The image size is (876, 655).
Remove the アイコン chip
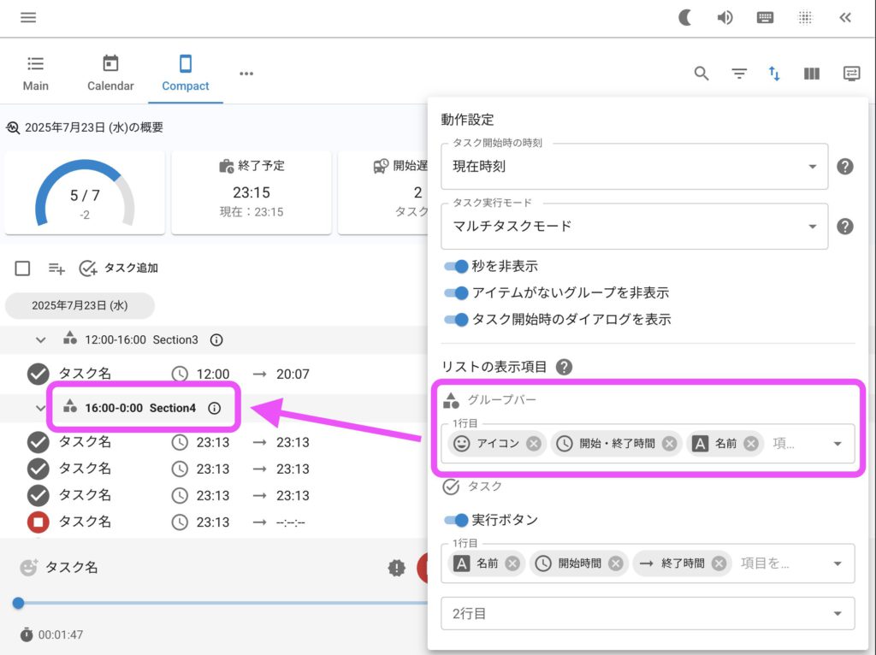coord(534,444)
